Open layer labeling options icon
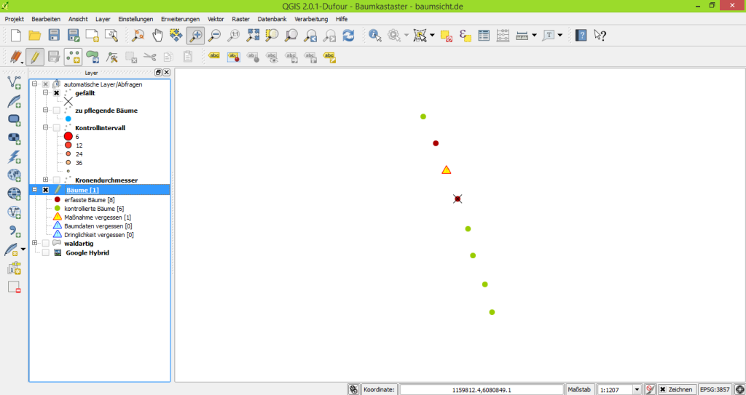The image size is (746, 395). coord(214,56)
